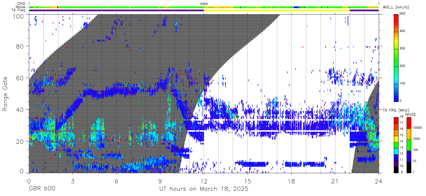Click the 9 tick on UT hours axis
Screen dimensions: 426x196
(160, 181)
